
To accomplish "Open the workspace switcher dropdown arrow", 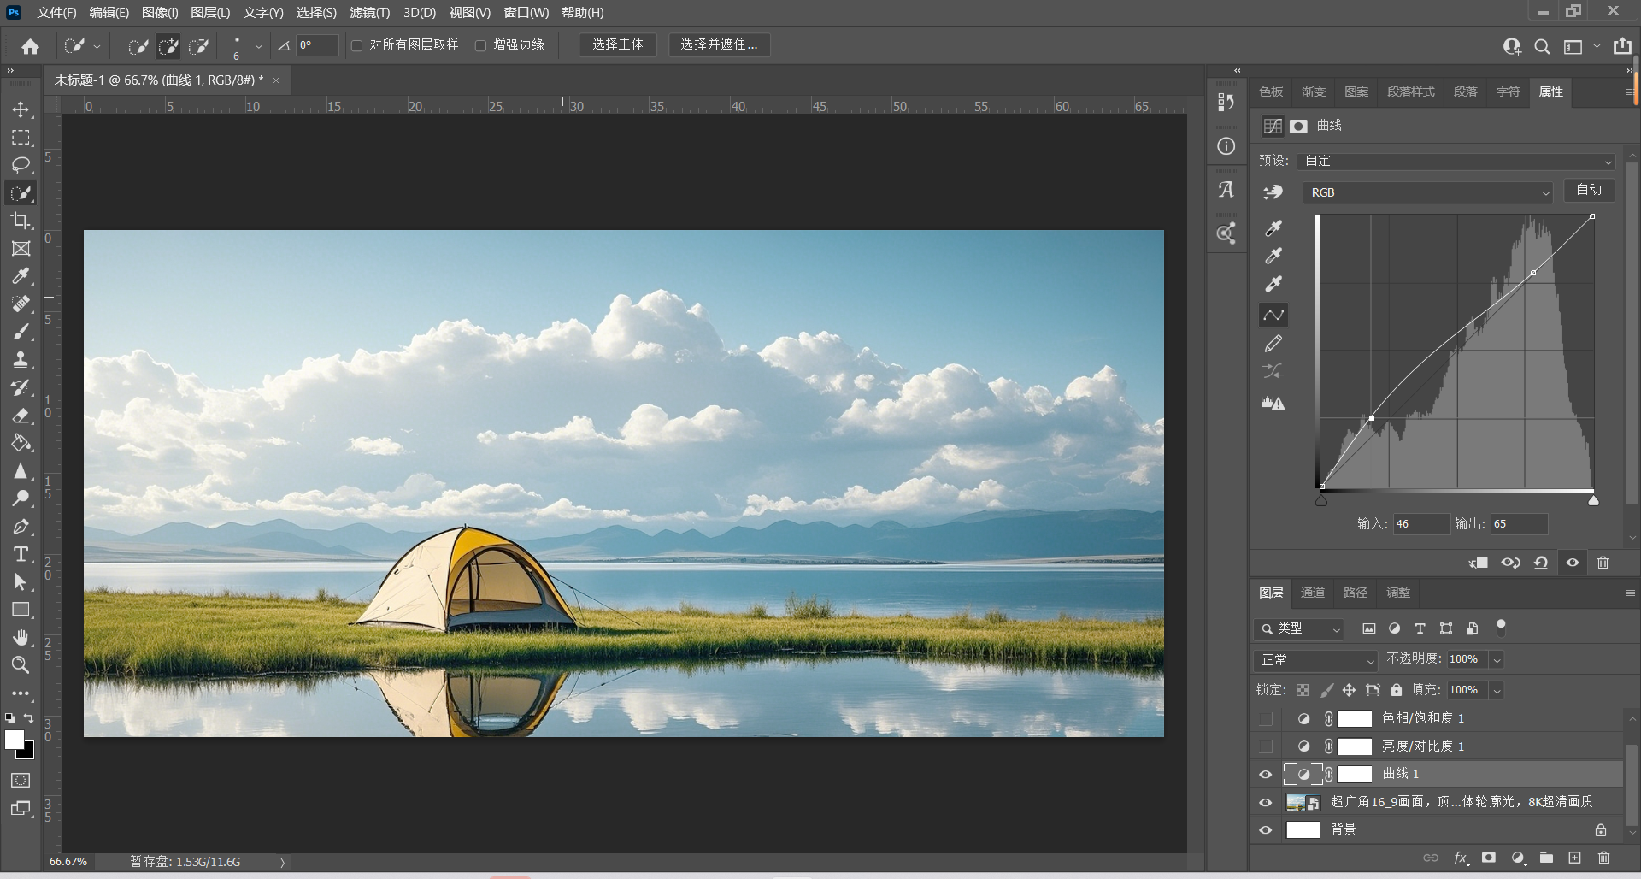I will pos(1596,46).
